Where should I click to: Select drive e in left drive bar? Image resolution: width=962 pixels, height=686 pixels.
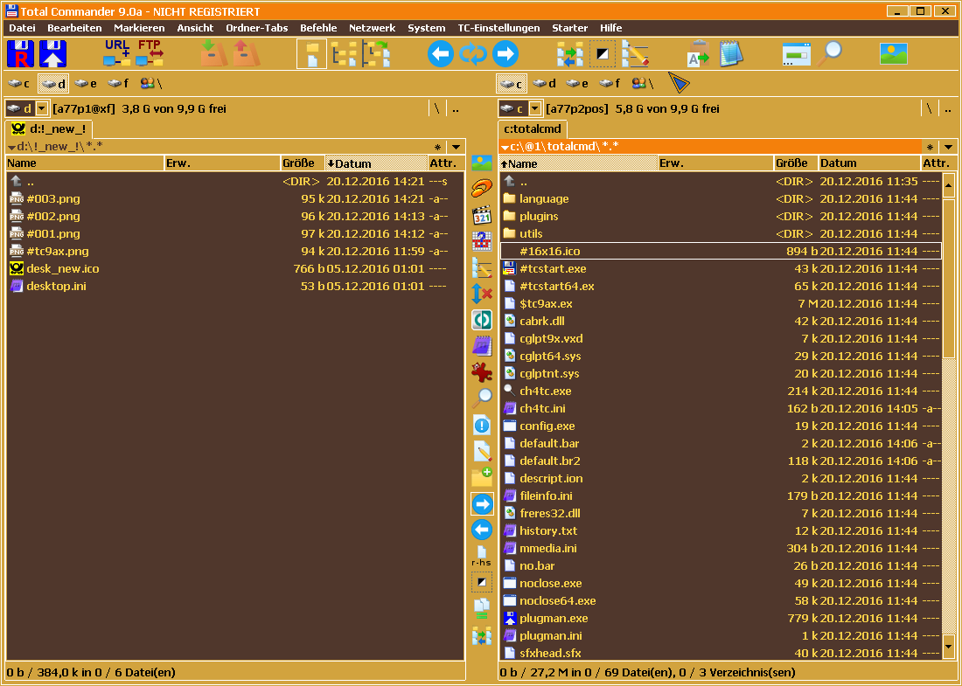click(86, 83)
